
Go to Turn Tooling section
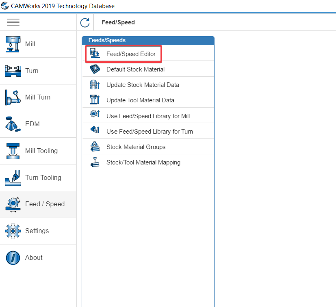38,178
